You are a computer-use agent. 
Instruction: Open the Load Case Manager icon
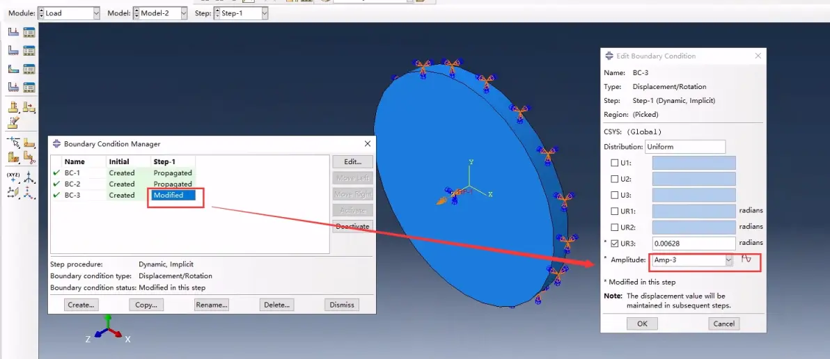(x=29, y=88)
